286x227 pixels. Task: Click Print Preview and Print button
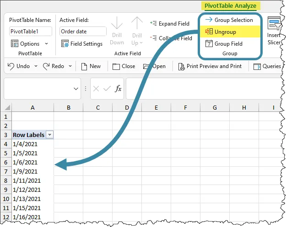click(210, 66)
